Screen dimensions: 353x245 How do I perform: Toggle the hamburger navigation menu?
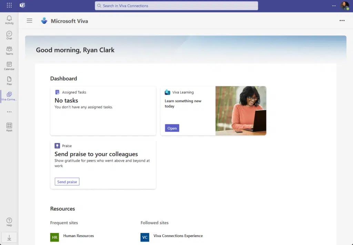pos(30,21)
